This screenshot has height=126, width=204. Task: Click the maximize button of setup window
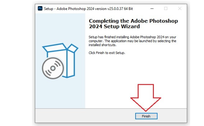click(166, 9)
